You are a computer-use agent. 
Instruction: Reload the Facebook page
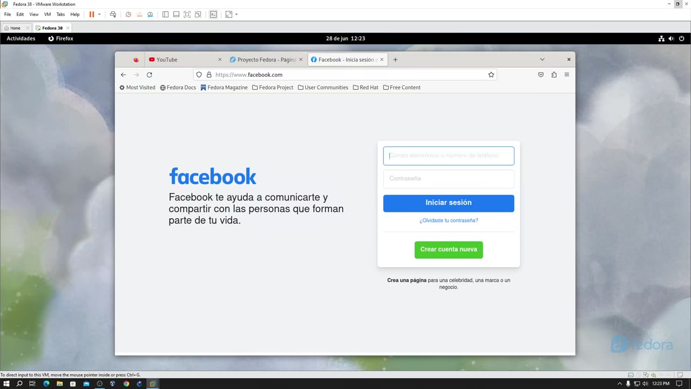tap(150, 75)
